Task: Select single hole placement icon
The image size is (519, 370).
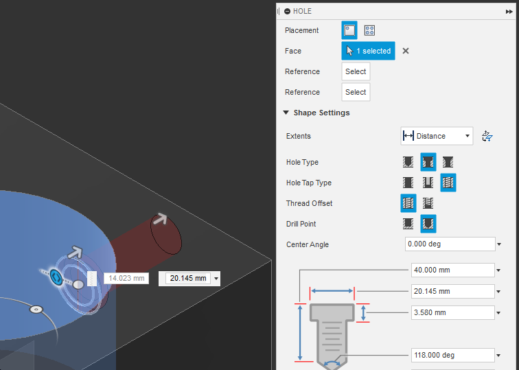Action: pos(349,30)
